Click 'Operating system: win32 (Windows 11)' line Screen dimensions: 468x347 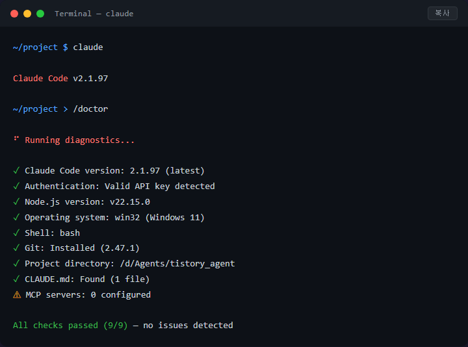click(114, 218)
